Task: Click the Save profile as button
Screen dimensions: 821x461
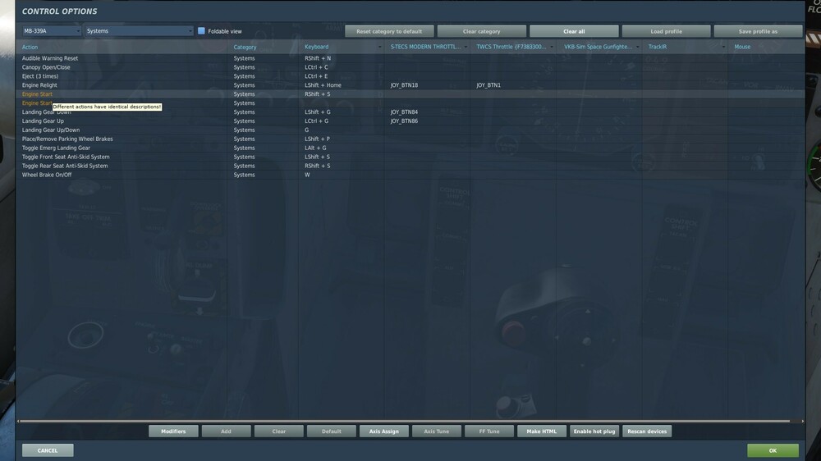Action: (x=758, y=31)
